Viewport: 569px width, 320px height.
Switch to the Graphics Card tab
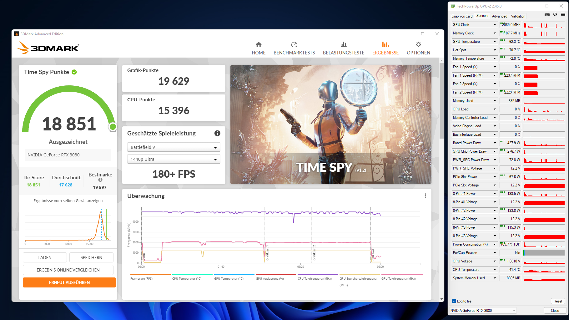point(462,16)
